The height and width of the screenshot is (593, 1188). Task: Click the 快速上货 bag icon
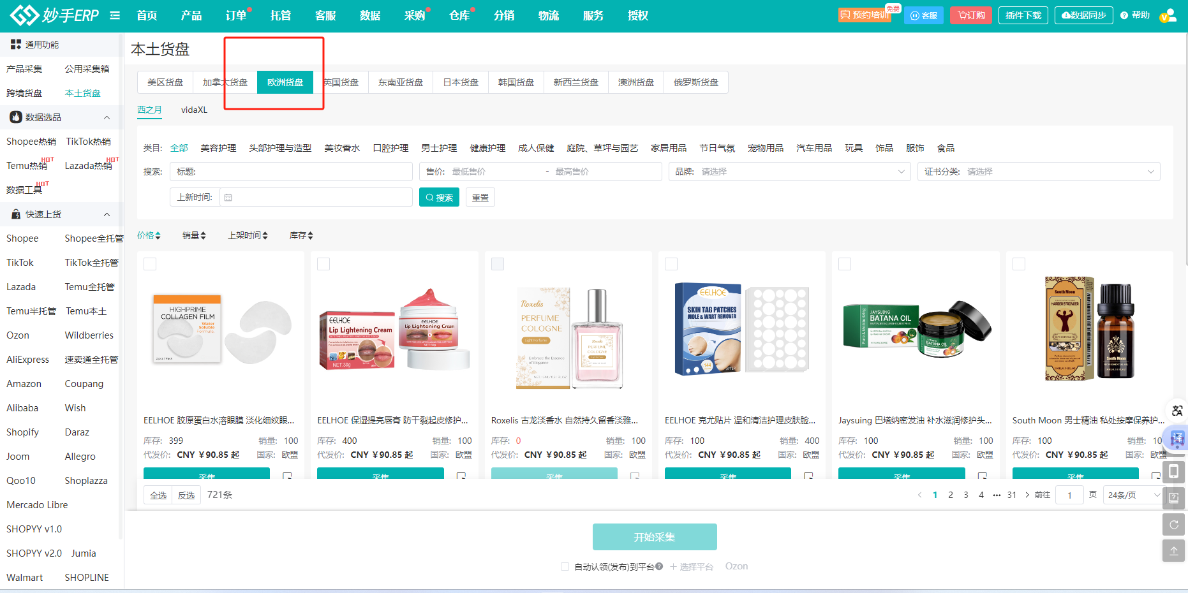(16, 214)
